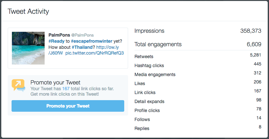This screenshot has height=139, width=269.
Task: Click the Likes metric row
Action: (x=198, y=83)
